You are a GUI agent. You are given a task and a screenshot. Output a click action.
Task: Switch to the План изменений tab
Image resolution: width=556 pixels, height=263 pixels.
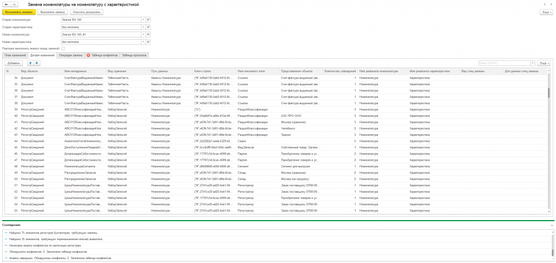15,55
